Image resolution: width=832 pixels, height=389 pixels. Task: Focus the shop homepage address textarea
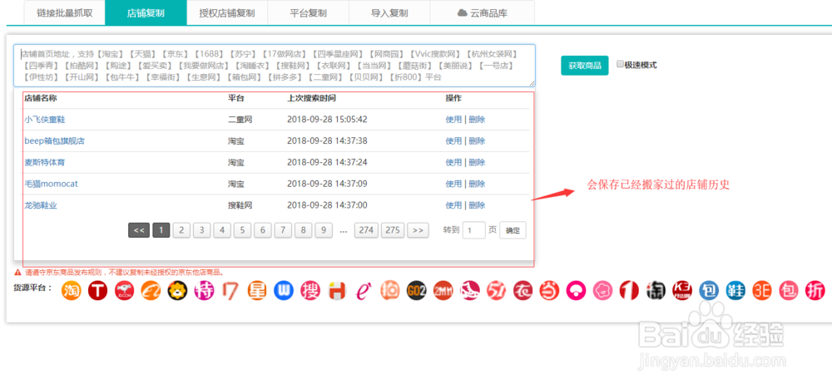(x=275, y=65)
